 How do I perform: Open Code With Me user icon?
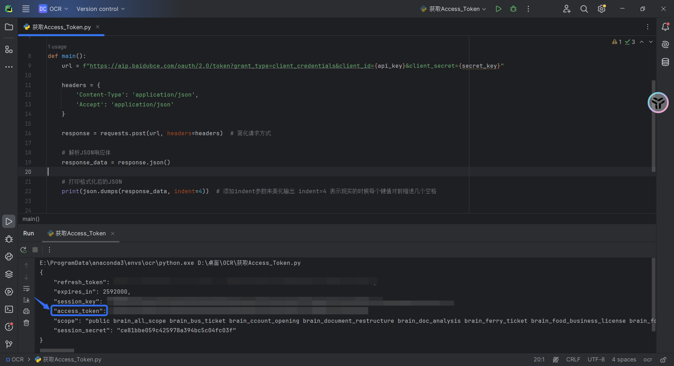pos(567,9)
